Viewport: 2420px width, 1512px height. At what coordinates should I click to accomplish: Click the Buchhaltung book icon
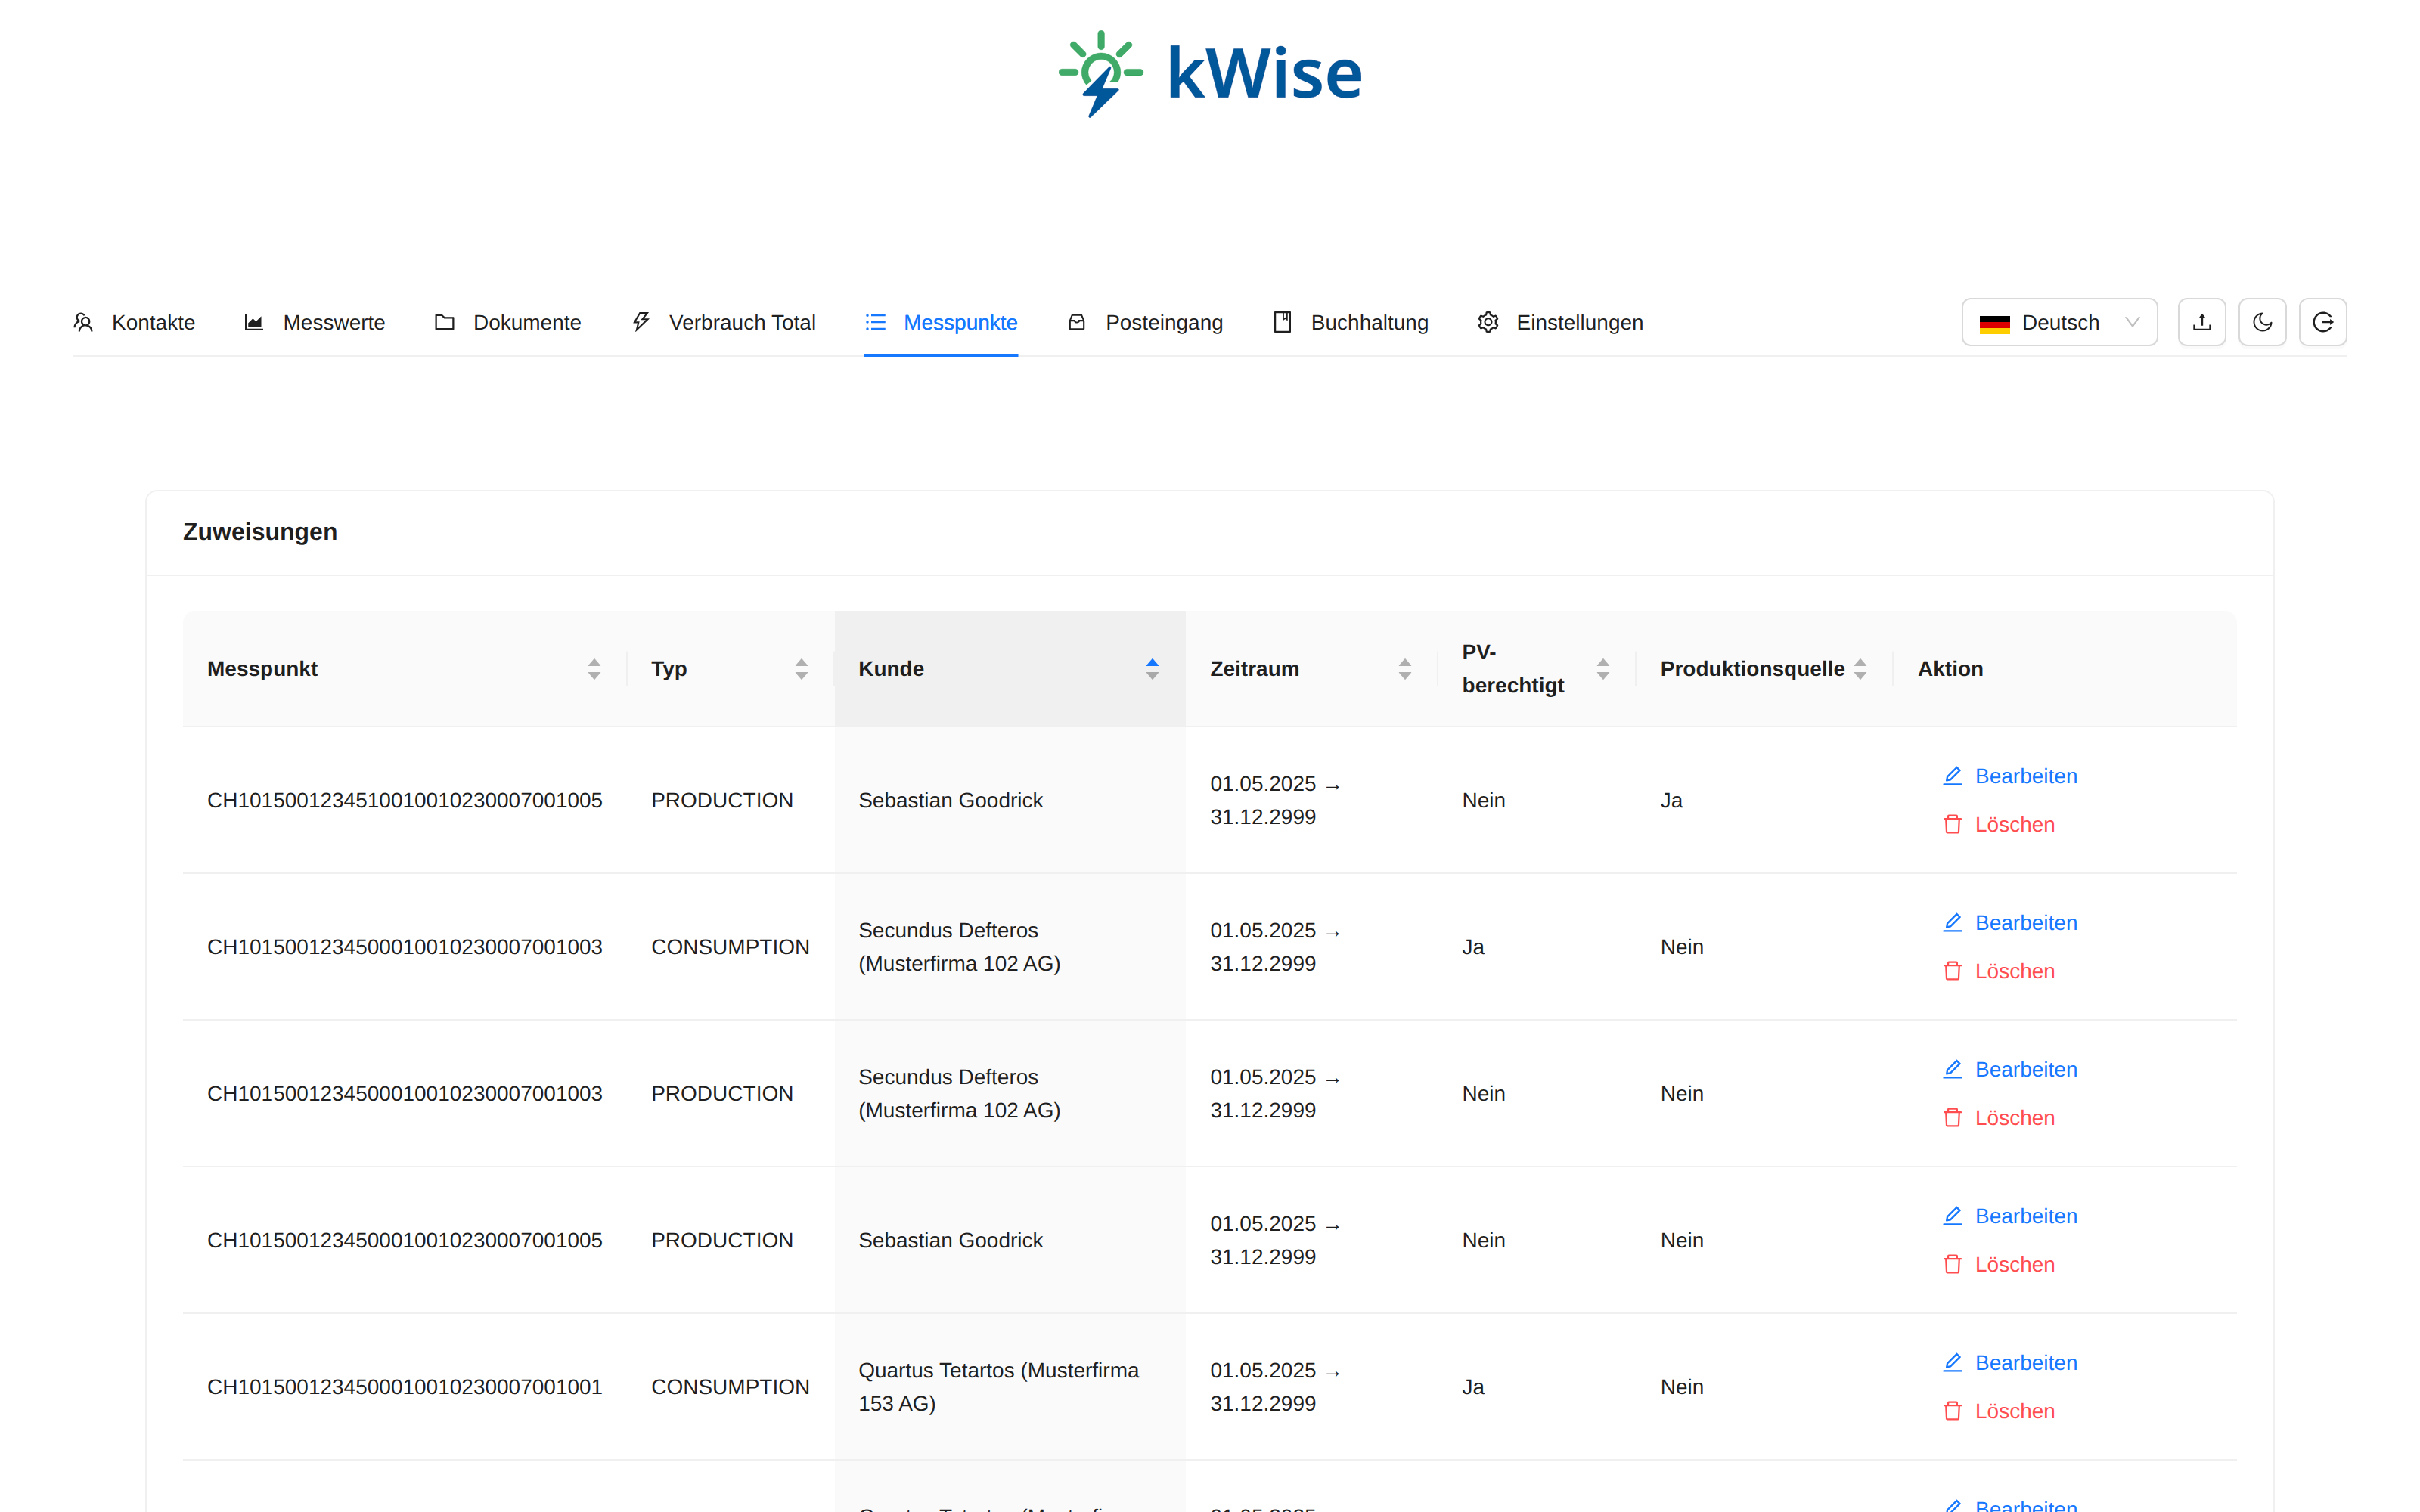tap(1282, 322)
